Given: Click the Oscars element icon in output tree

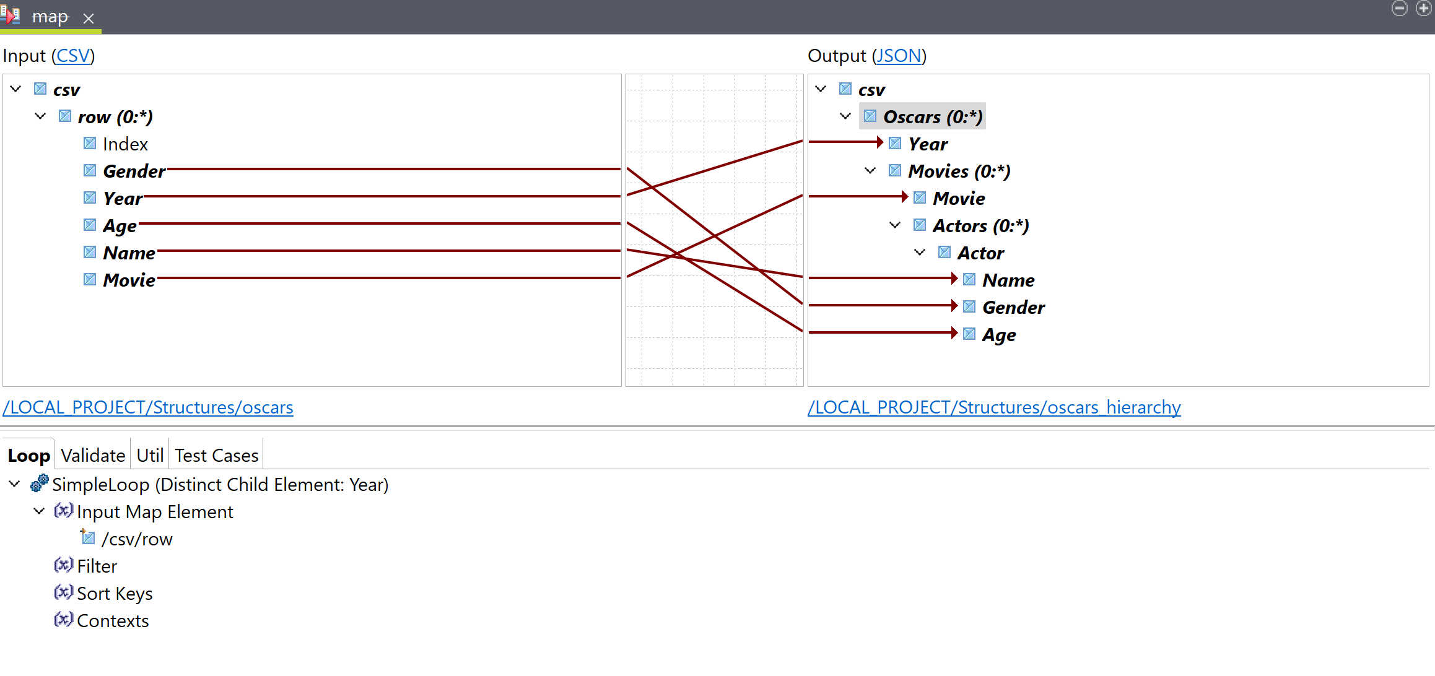Looking at the screenshot, I should click(870, 116).
